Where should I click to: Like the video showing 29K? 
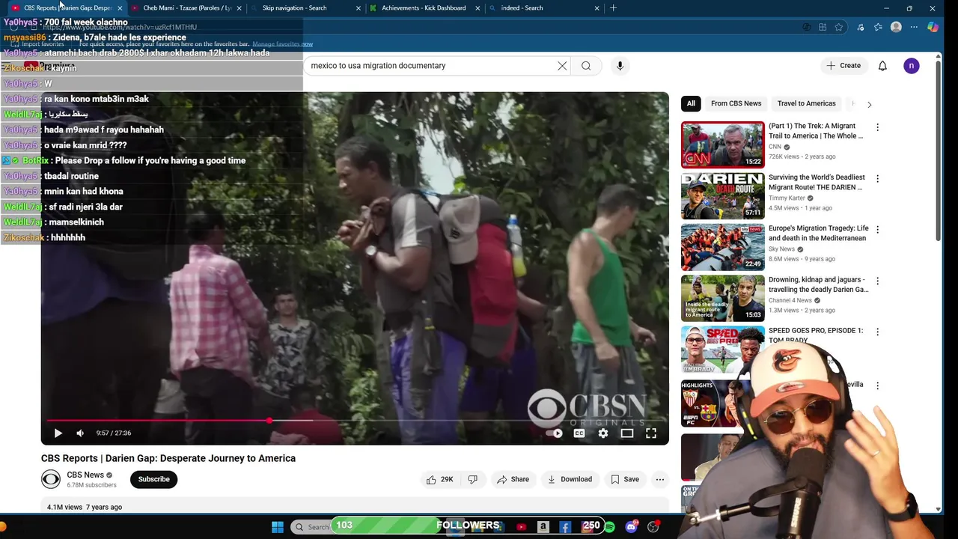440,479
